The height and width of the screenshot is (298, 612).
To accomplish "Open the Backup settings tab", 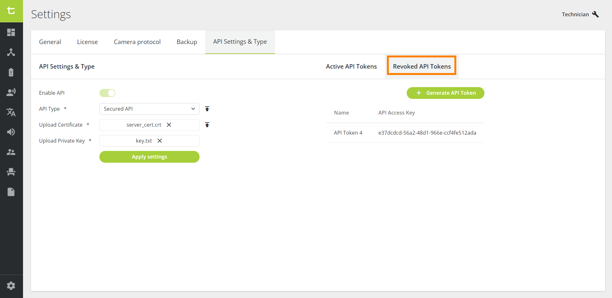I will pos(187,41).
